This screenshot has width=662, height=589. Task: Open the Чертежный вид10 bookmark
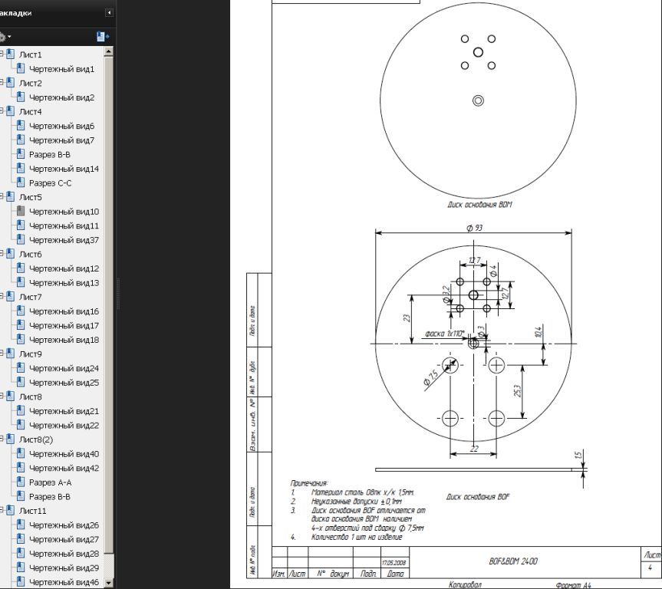click(x=64, y=212)
